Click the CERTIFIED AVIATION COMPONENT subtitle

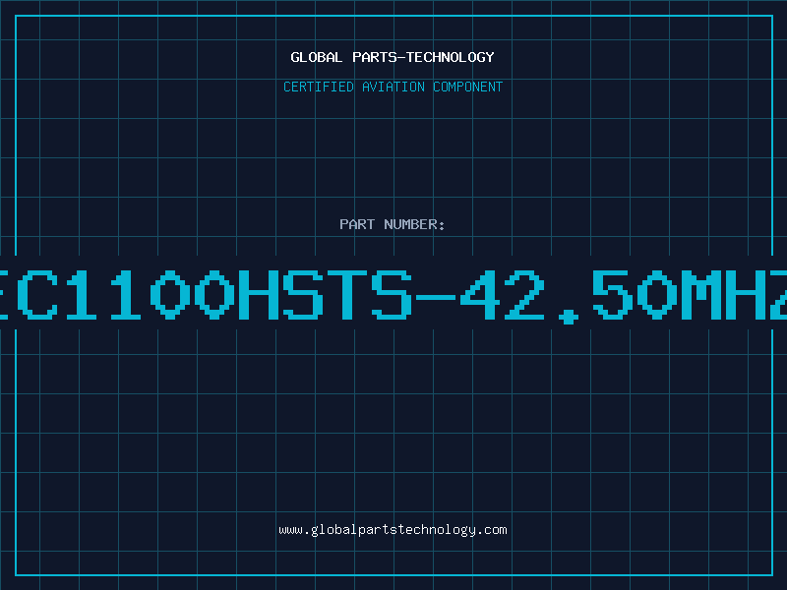(x=393, y=87)
